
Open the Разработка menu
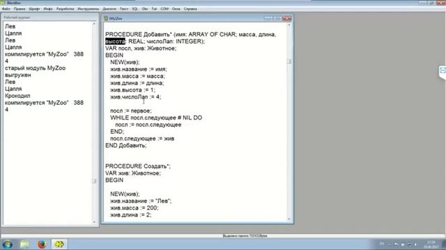[65, 9]
